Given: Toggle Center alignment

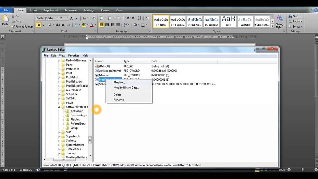Looking at the screenshot, I should 107,25.
